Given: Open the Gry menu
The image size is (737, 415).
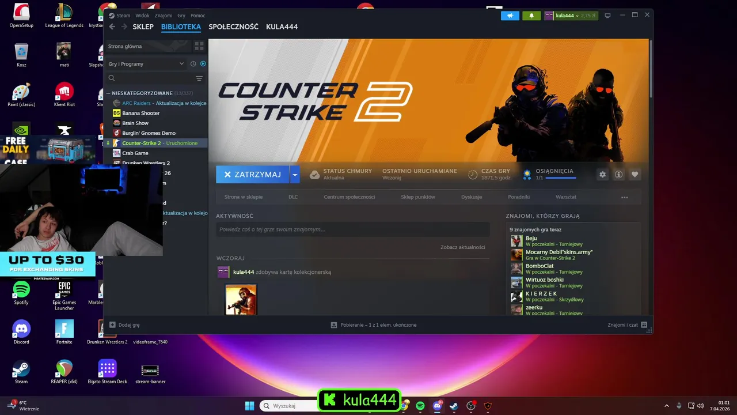Looking at the screenshot, I should point(181,16).
